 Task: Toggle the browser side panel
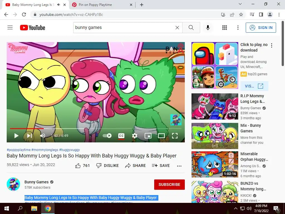point(261,14)
